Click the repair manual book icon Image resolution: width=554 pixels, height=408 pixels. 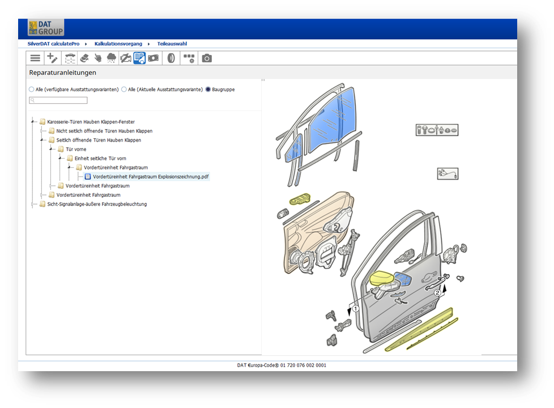(139, 58)
